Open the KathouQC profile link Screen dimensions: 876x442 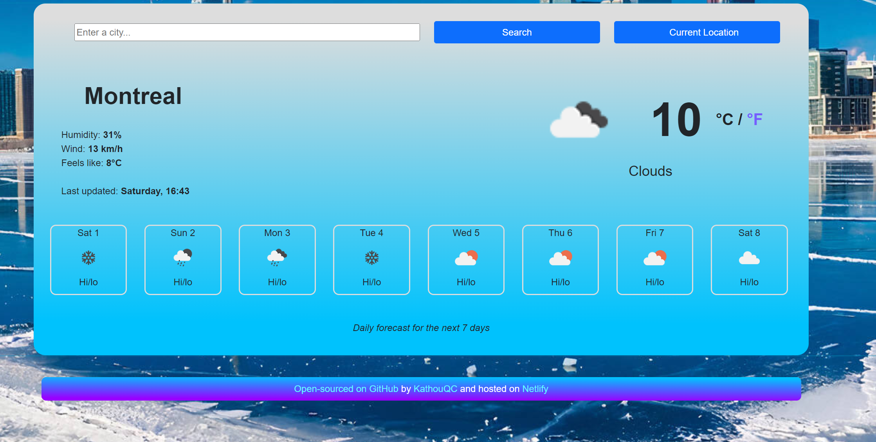(x=435, y=389)
